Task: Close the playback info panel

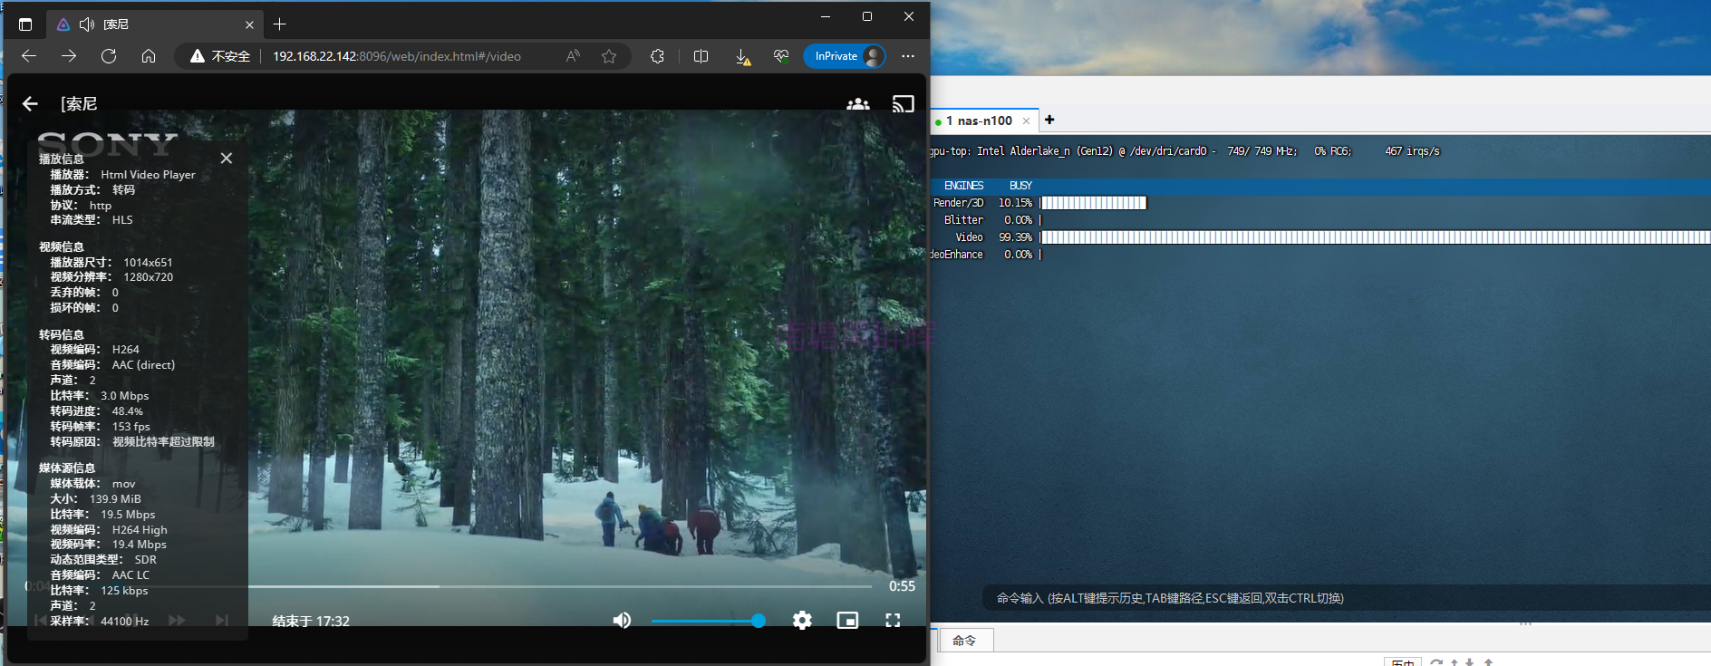Action: 227,158
